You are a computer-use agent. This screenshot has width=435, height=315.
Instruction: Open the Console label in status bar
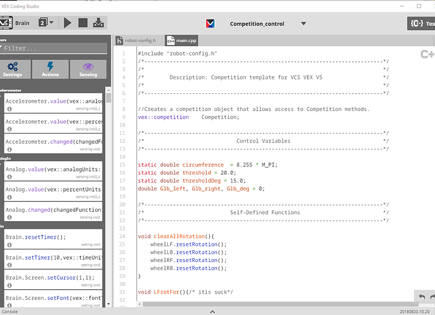[9, 312]
